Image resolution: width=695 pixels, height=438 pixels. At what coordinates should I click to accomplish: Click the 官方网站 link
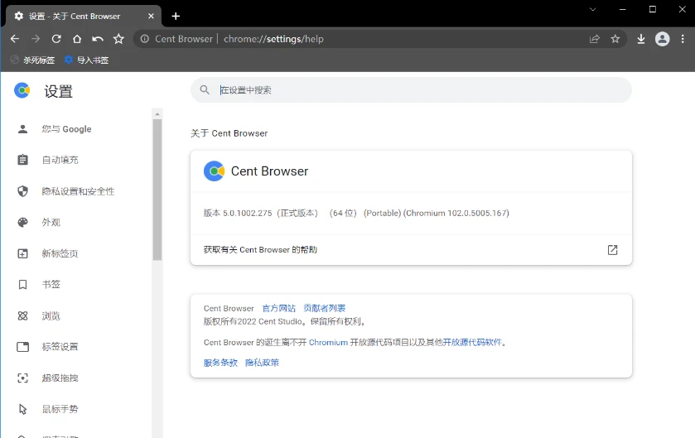pos(278,309)
